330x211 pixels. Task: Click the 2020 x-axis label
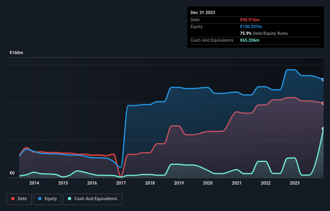point(208,183)
